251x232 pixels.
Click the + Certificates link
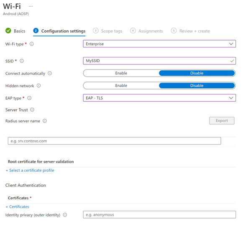[18, 207]
